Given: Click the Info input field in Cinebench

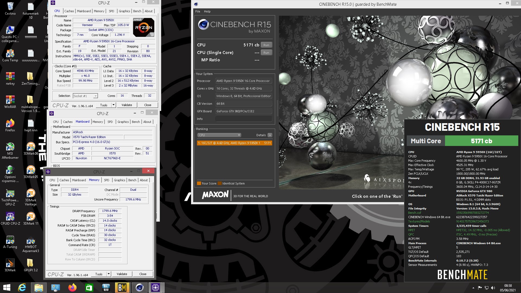Looking at the screenshot, I should pyautogui.click(x=243, y=119).
